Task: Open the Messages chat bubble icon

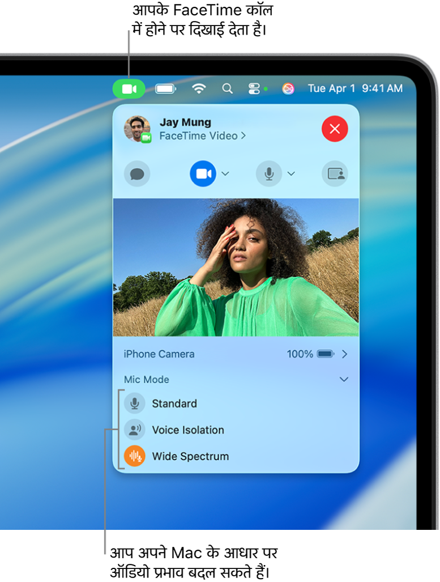Action: pyautogui.click(x=137, y=173)
